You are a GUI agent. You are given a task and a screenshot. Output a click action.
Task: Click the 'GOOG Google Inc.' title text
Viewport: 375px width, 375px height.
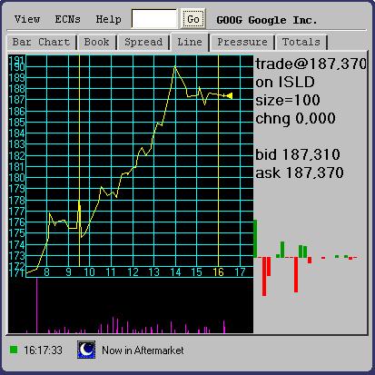(267, 20)
